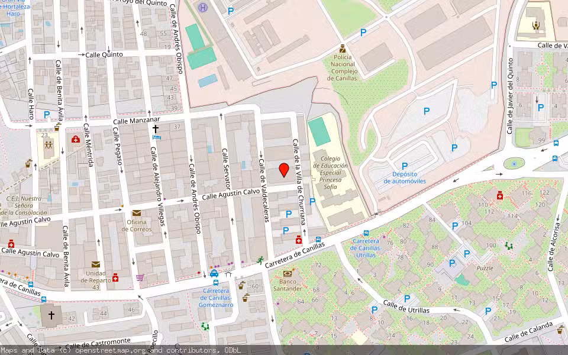Select the hospital H icon at top
This screenshot has width=568, height=355.
coord(203,7)
